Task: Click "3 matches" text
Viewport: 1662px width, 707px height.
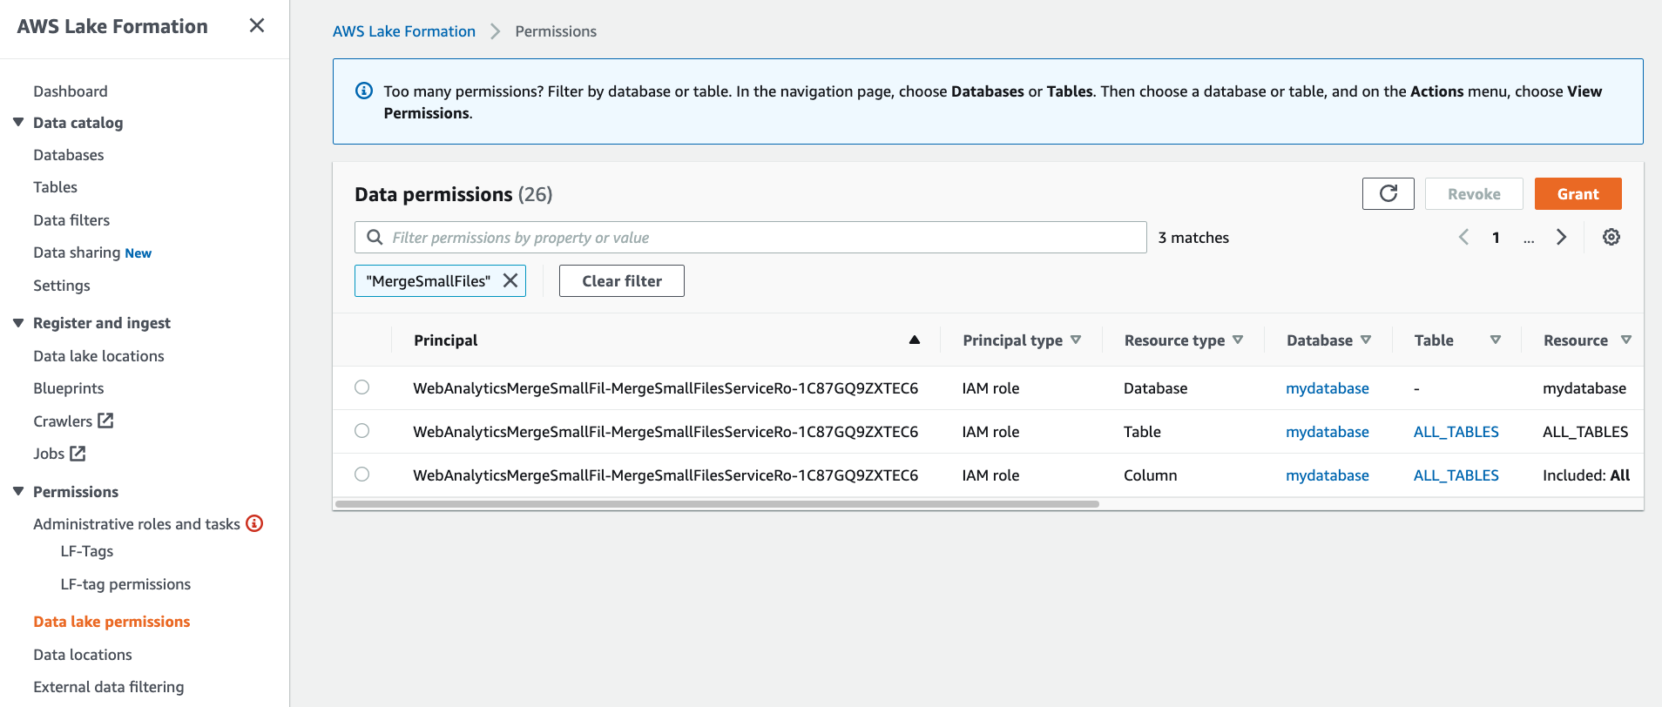Action: click(x=1193, y=238)
